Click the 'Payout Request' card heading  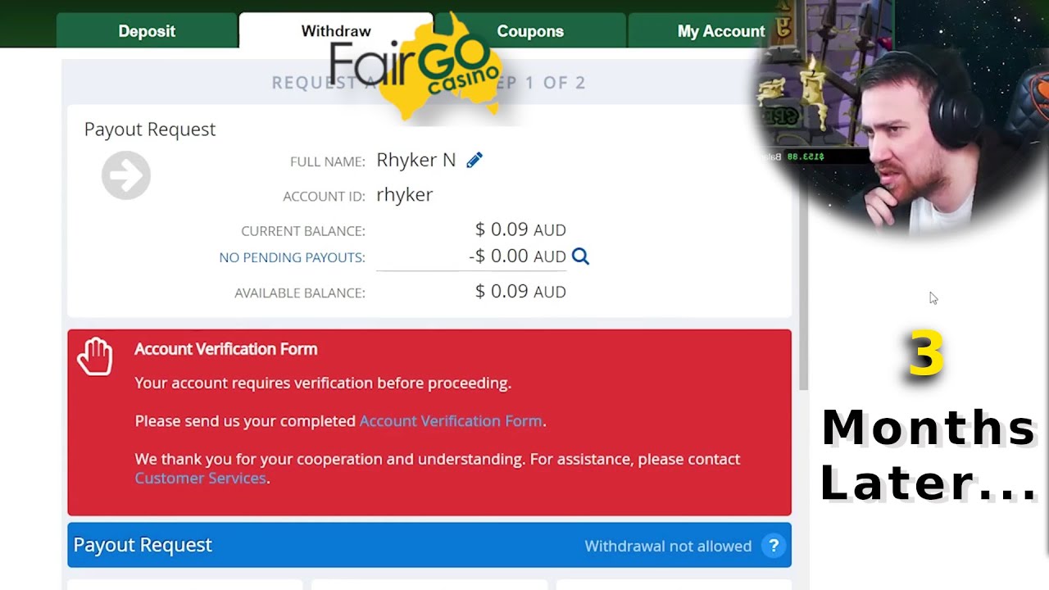coord(150,129)
